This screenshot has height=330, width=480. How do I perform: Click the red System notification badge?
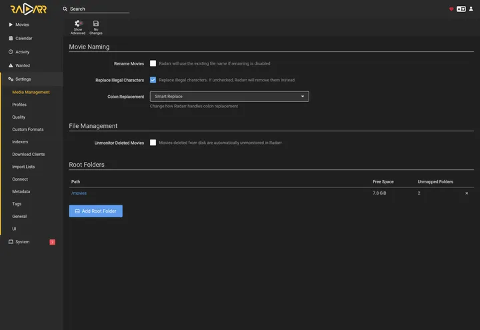[x=53, y=242]
